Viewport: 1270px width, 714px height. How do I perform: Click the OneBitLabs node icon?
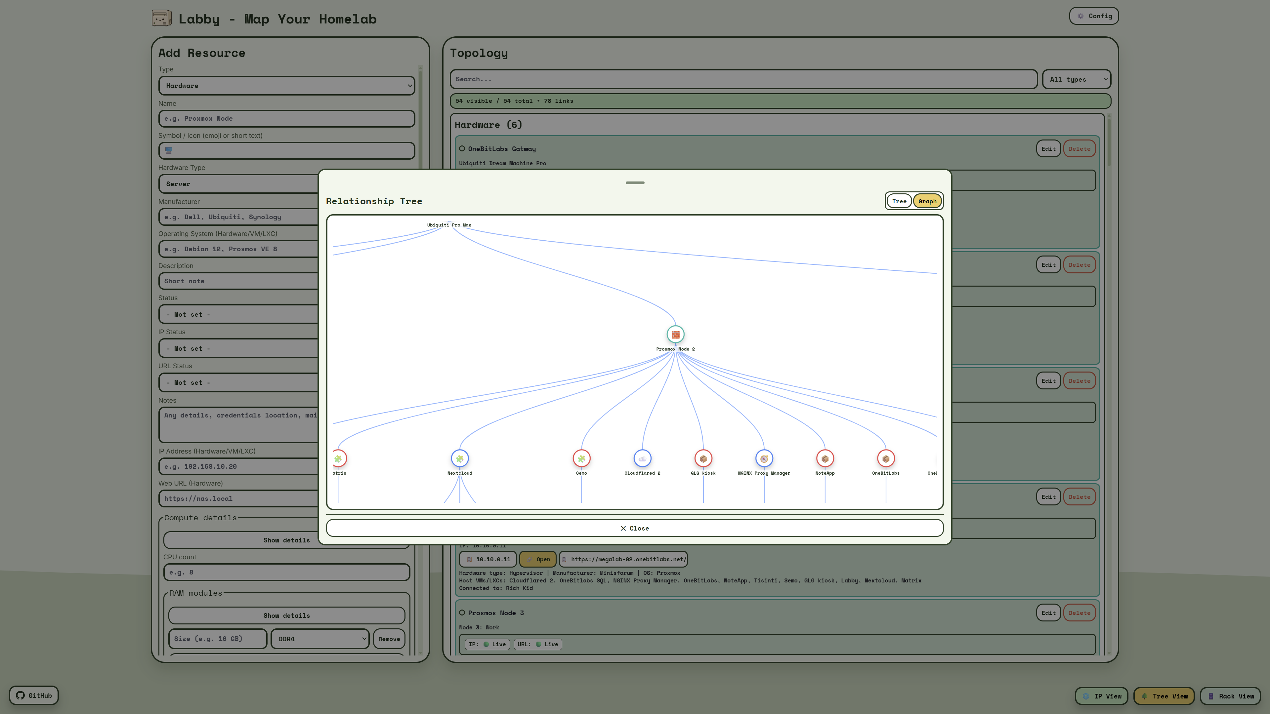886,458
